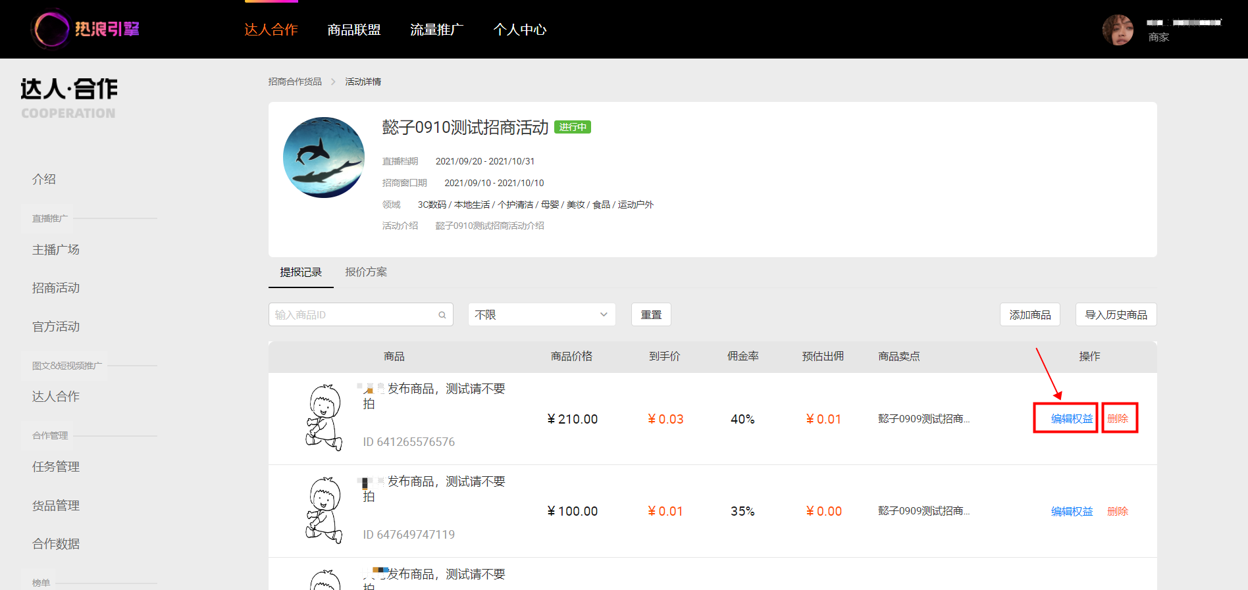
Task: Open the user avatar in header
Action: coord(1118,30)
